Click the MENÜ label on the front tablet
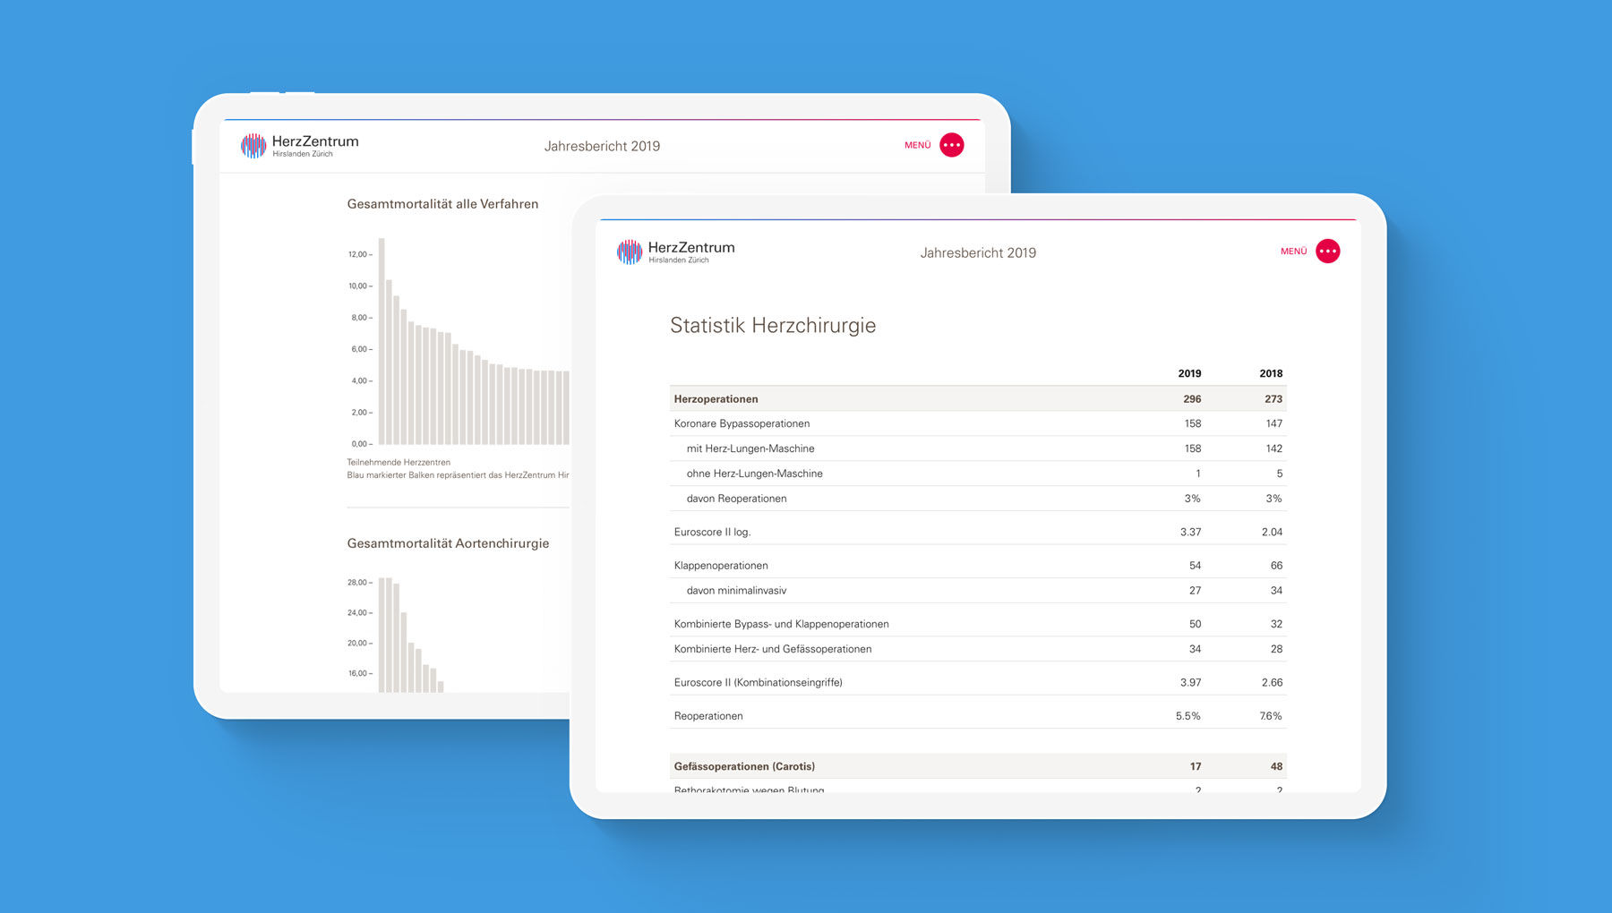 coord(1294,252)
